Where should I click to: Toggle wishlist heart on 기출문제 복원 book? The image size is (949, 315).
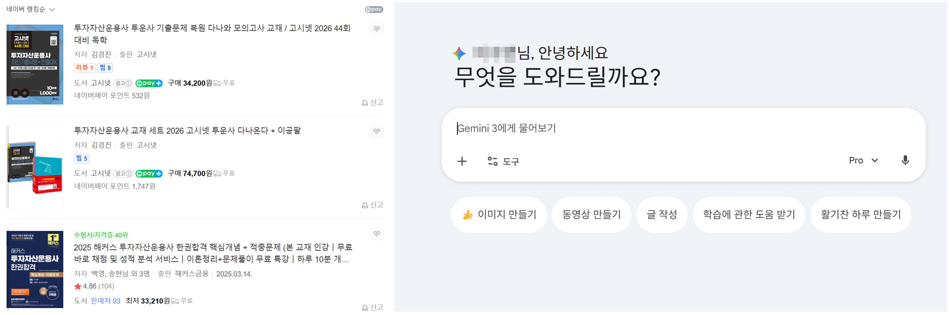pyautogui.click(x=377, y=29)
